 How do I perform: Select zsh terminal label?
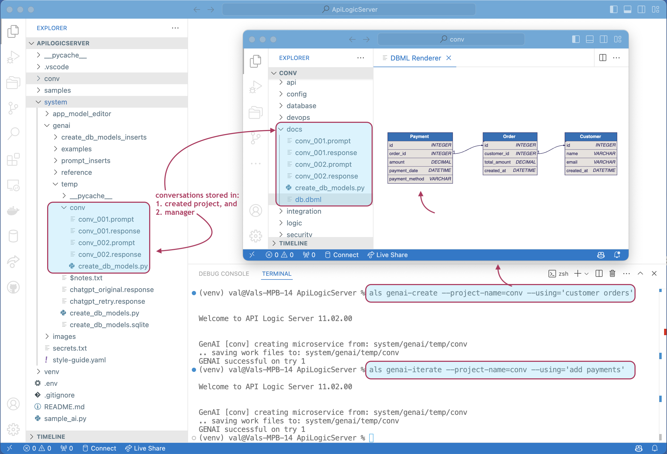[x=558, y=273]
